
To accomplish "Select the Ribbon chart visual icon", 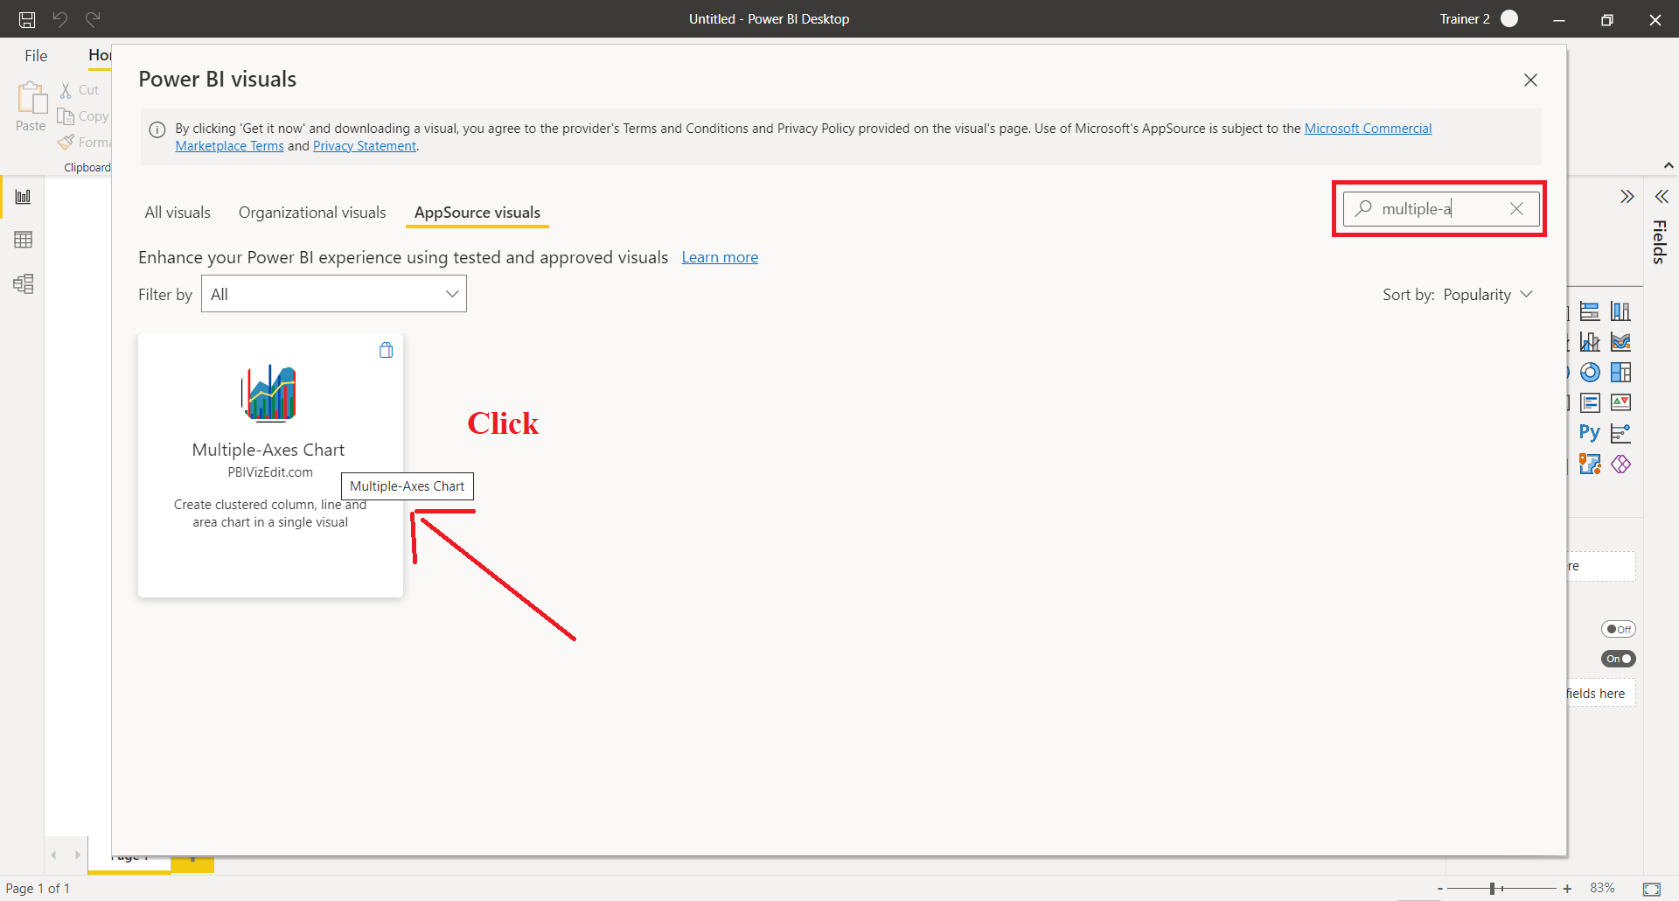I will (1620, 342).
